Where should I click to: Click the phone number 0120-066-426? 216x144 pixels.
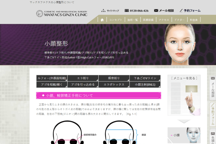(139, 10)
